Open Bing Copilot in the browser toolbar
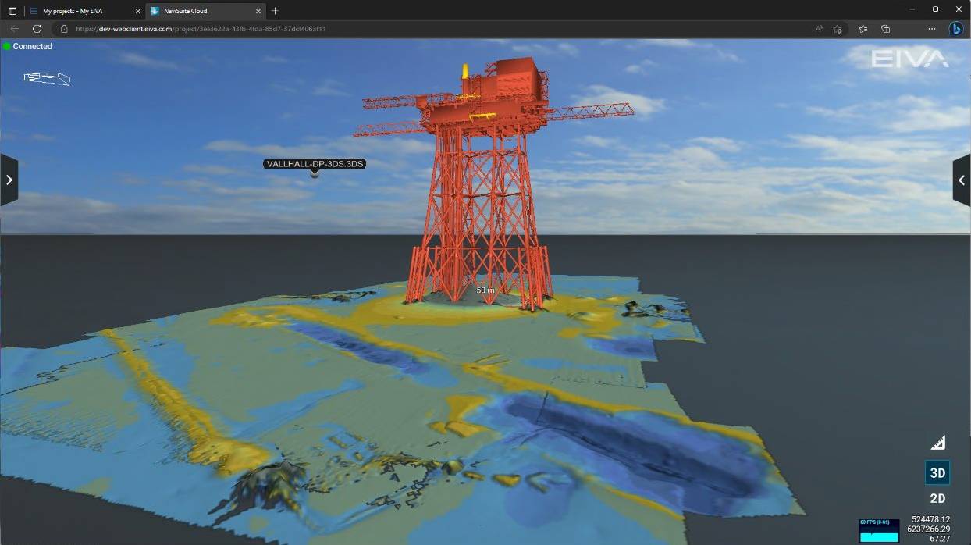Viewport: 971px width, 545px height. [956, 28]
